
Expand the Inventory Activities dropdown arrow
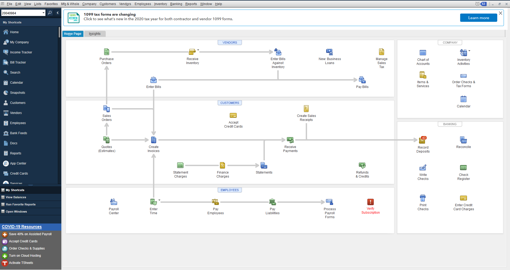tap(469, 50)
